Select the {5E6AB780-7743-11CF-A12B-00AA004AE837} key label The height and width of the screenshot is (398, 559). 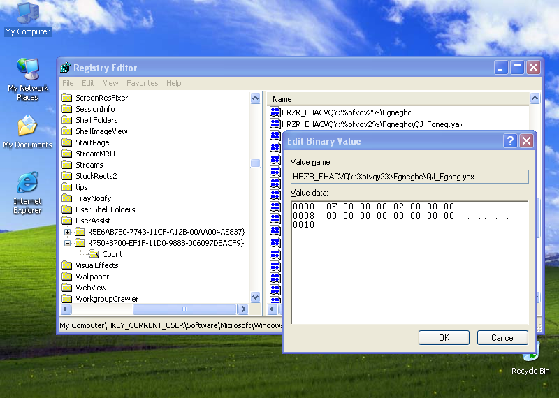[x=167, y=232]
